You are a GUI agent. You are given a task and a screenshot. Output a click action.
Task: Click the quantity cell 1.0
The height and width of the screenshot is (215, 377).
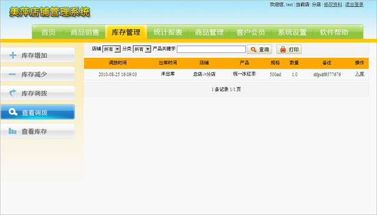tap(295, 74)
